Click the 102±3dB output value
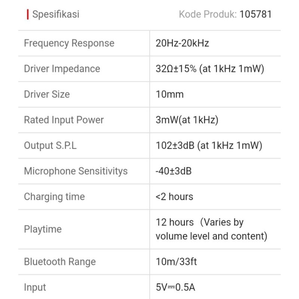Image resolution: width=299 pixels, height=299 pixels. point(209,145)
